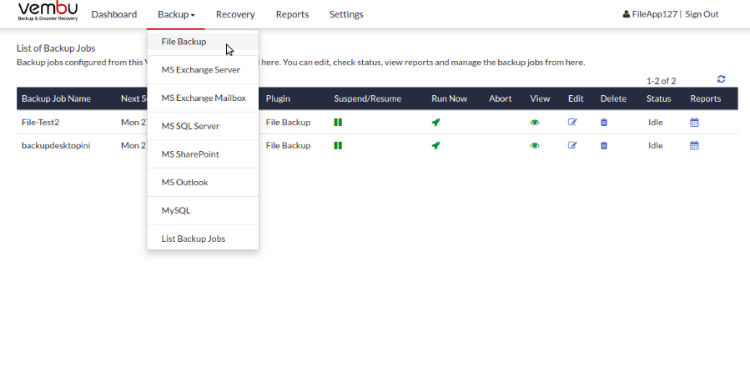The image size is (750, 372).
Task: Click Status column header
Action: (x=658, y=98)
